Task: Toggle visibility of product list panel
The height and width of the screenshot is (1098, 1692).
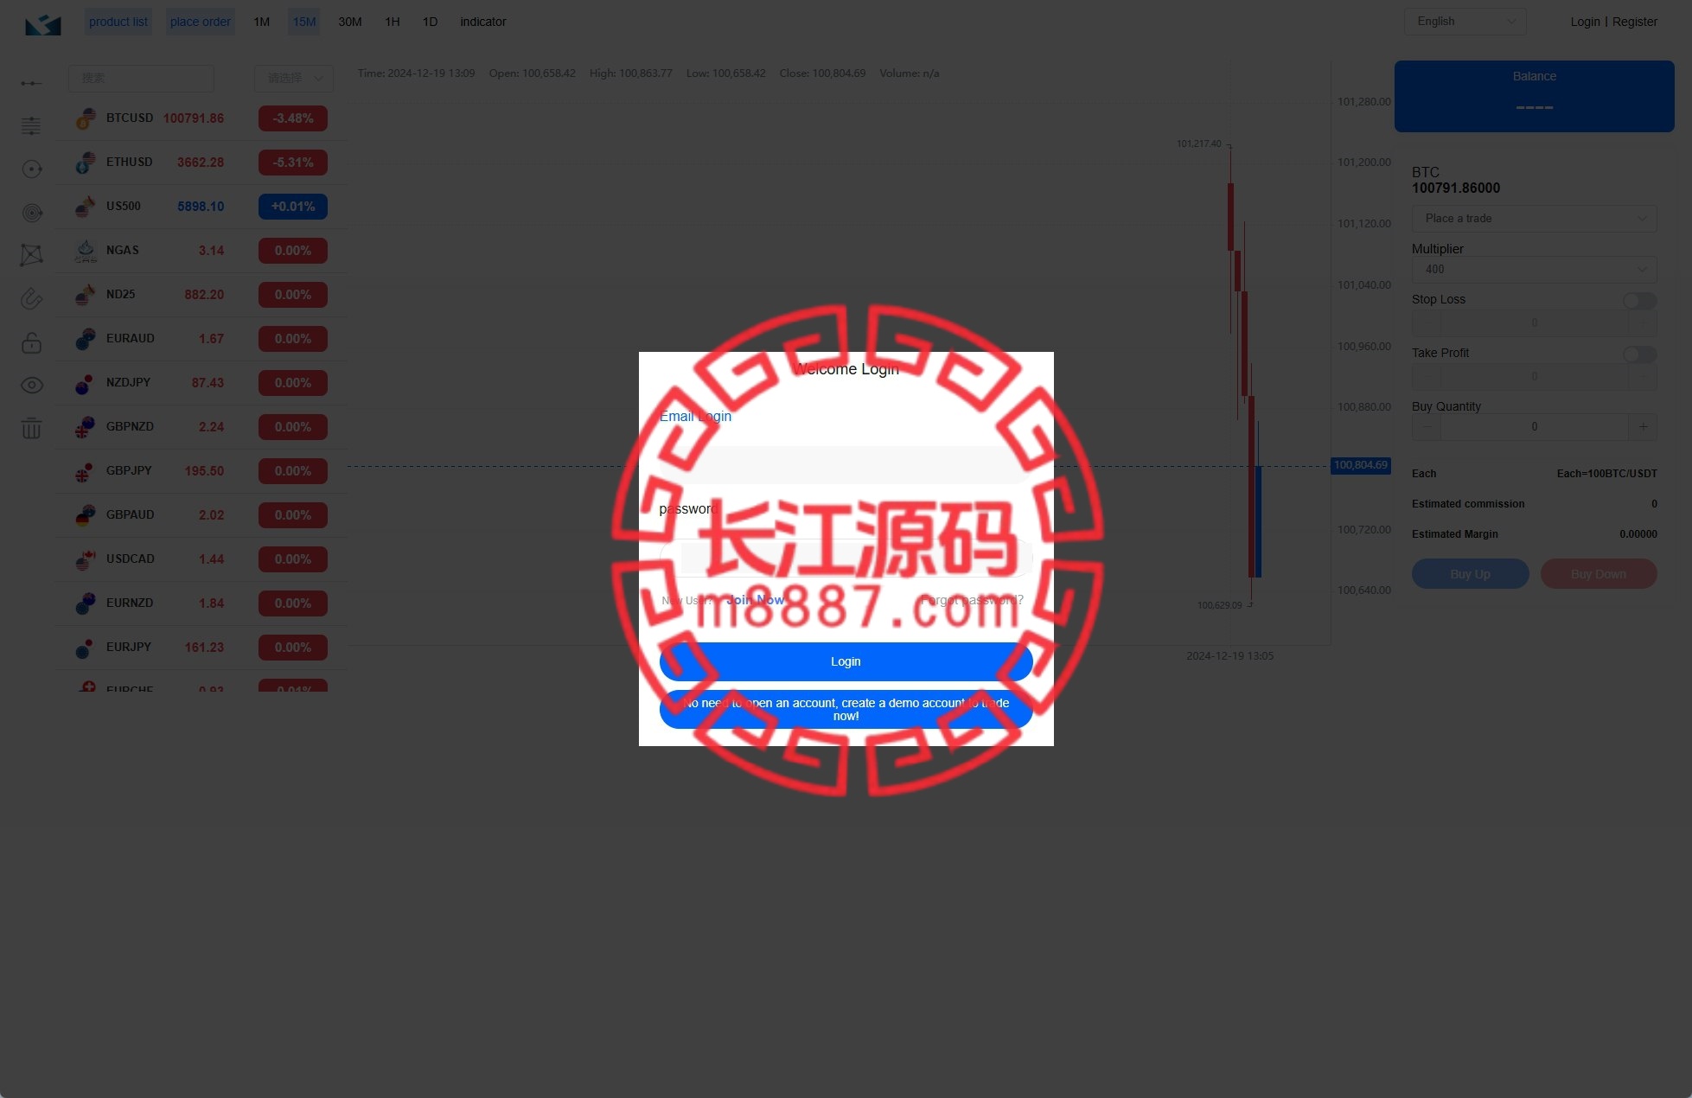Action: [x=118, y=21]
